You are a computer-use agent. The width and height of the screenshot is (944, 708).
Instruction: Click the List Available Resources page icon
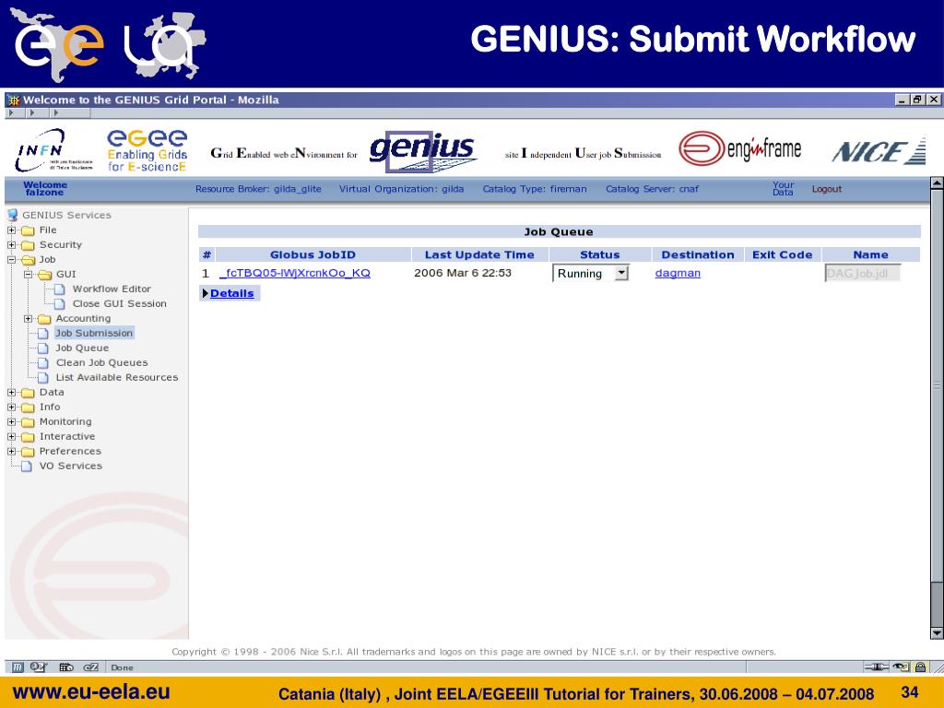(x=42, y=377)
